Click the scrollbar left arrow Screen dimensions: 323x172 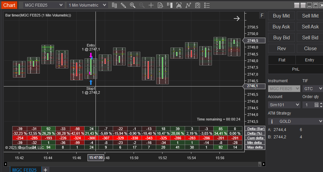pos(6,164)
